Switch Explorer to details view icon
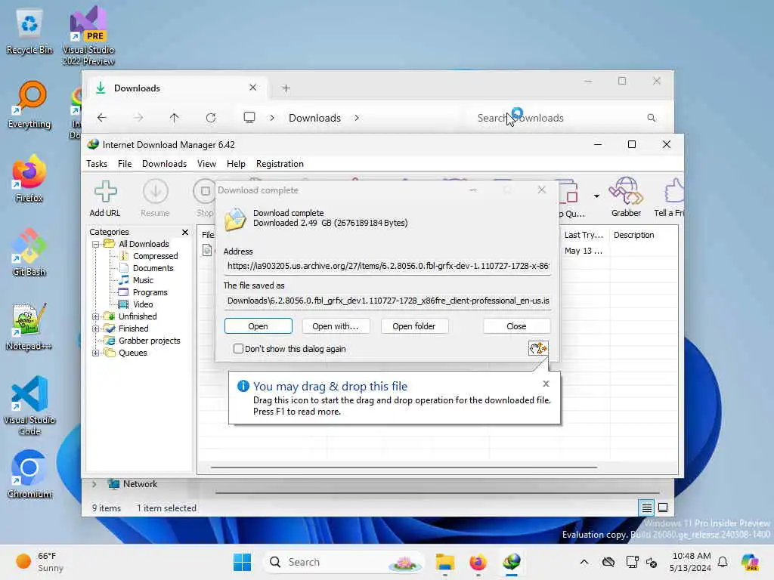 click(647, 507)
